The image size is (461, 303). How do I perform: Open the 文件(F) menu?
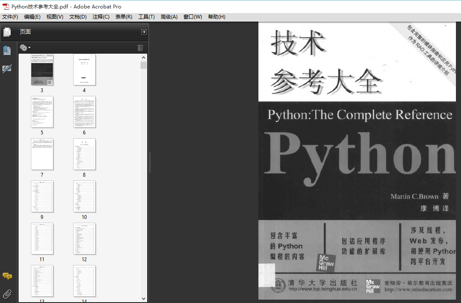tap(10, 17)
